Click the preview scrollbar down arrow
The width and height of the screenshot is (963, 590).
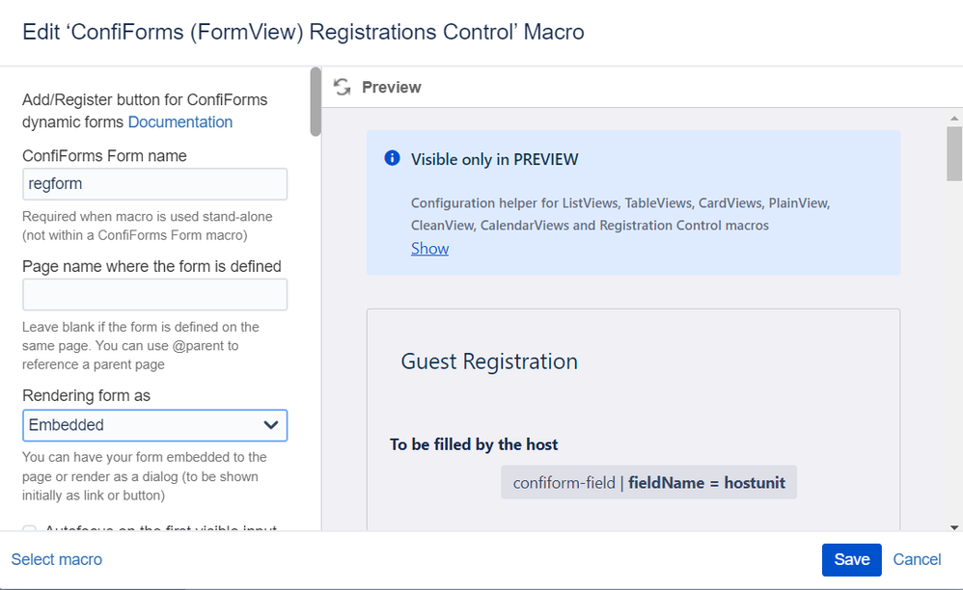(953, 526)
